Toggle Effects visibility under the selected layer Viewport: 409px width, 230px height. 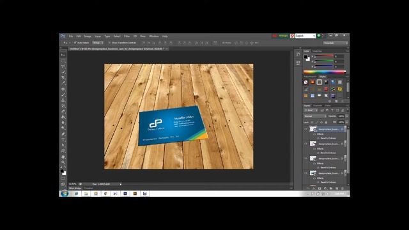314,134
